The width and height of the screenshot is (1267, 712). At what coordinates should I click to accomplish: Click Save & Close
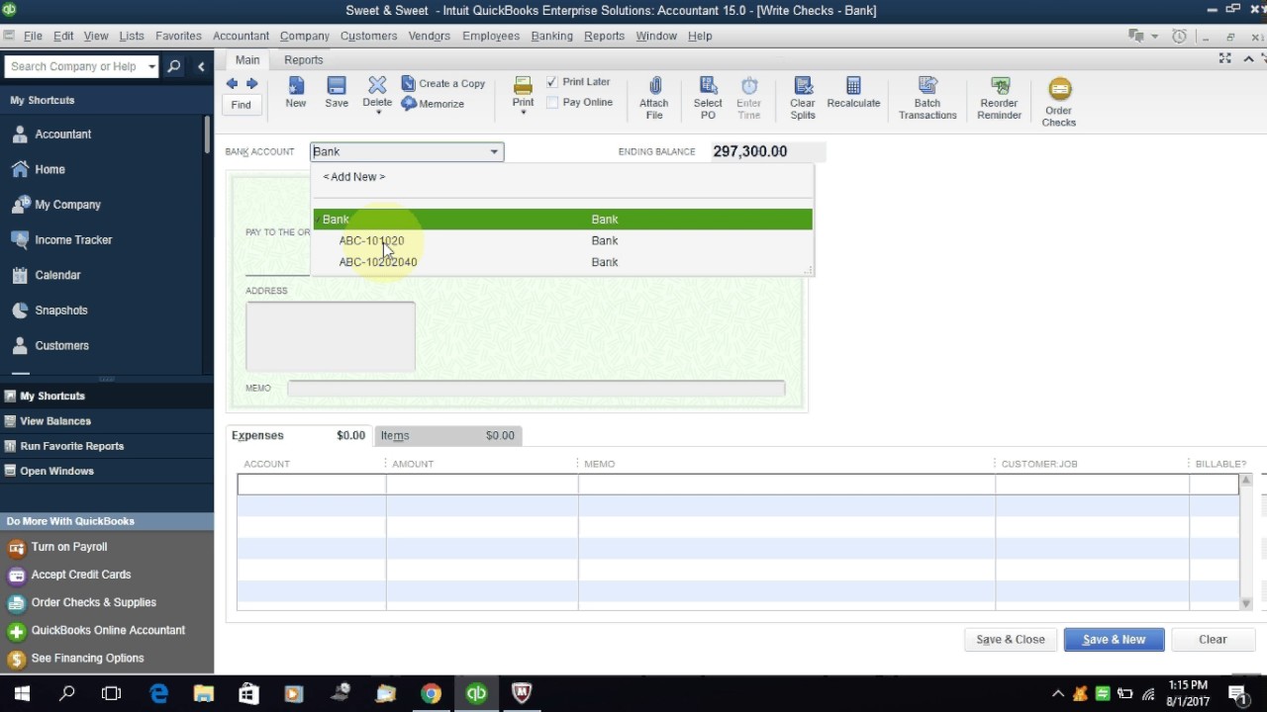pos(1011,640)
